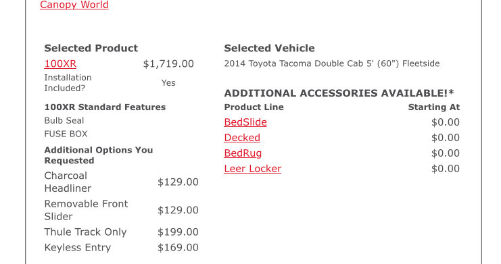Image resolution: width=501 pixels, height=264 pixels.
Task: Click the Keyless Entry option
Action: click(x=77, y=247)
